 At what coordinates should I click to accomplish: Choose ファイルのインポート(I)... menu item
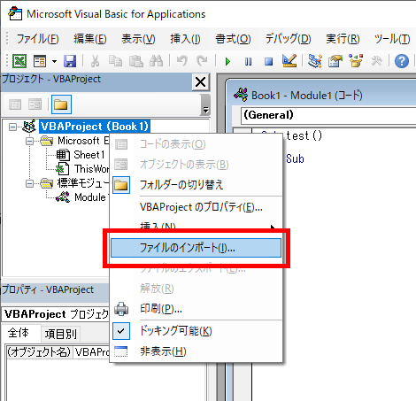tap(196, 248)
